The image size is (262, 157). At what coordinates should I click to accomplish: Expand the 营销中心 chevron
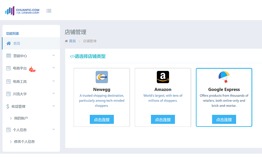(x=53, y=55)
